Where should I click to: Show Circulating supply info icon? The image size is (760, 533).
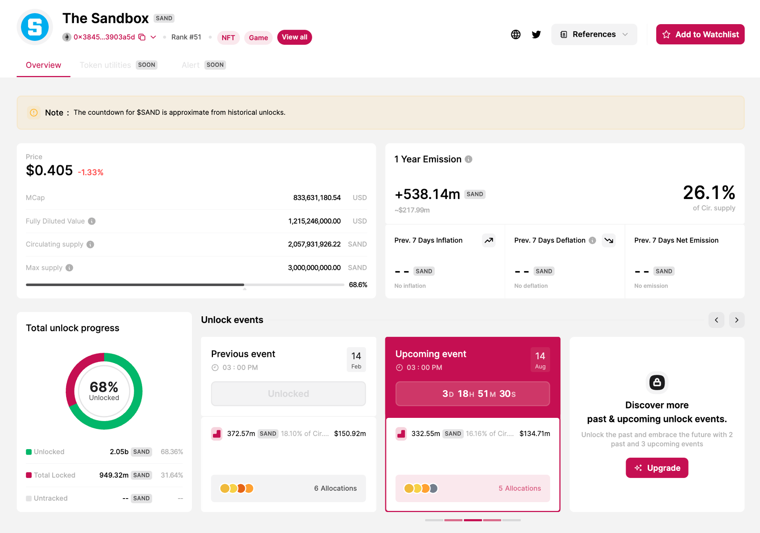click(90, 245)
